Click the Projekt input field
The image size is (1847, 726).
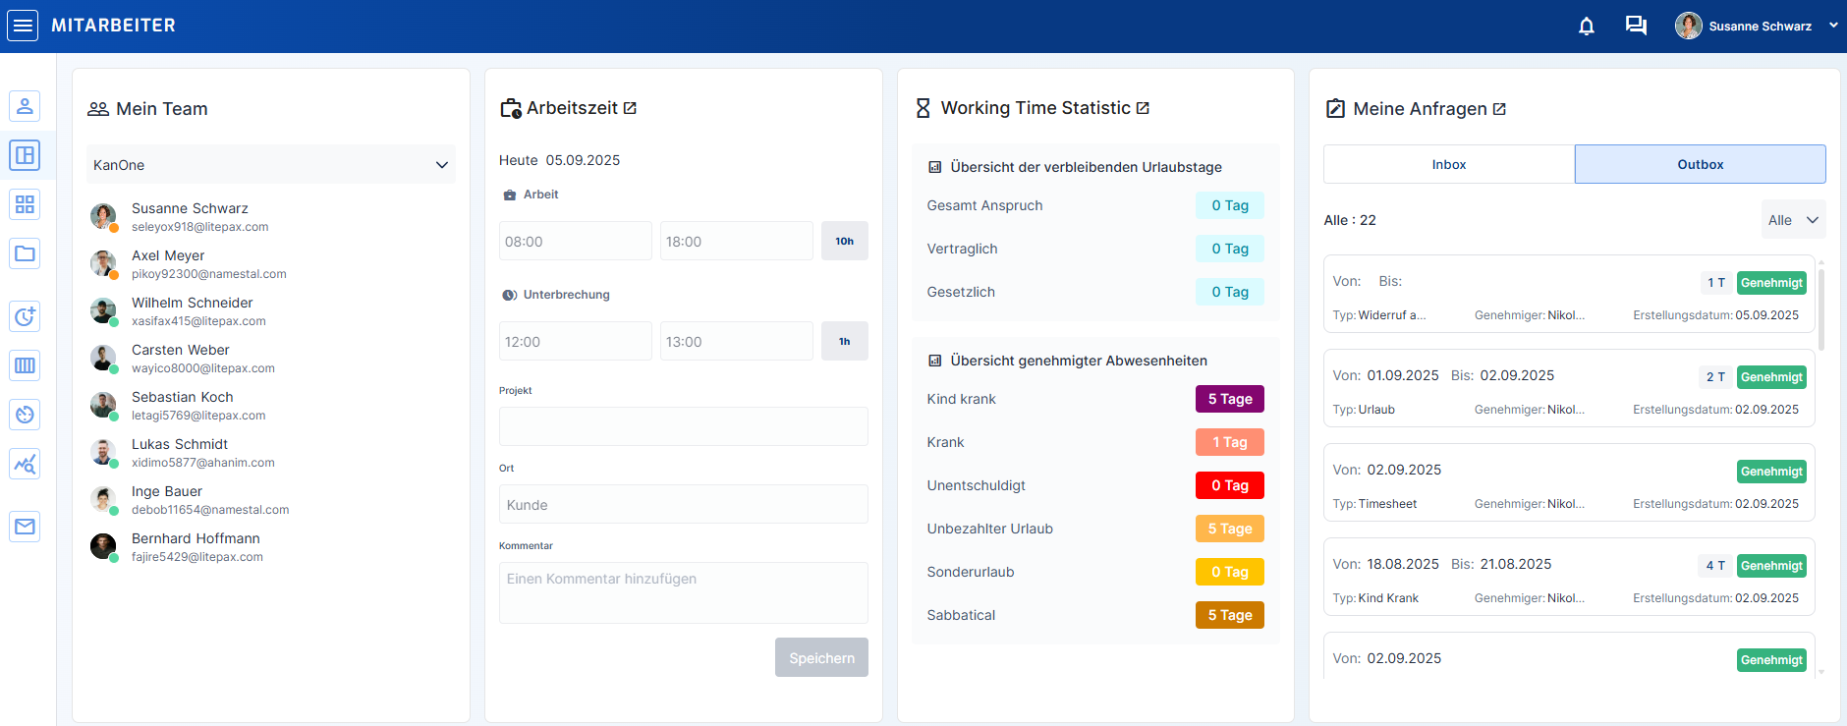tap(683, 426)
